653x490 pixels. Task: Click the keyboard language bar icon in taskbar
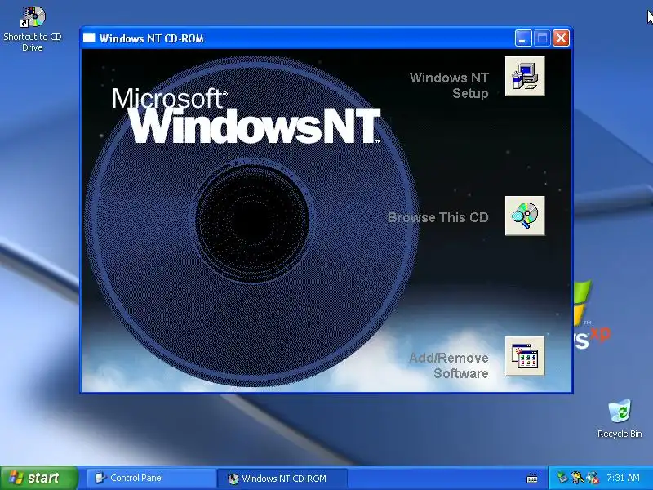click(532, 479)
